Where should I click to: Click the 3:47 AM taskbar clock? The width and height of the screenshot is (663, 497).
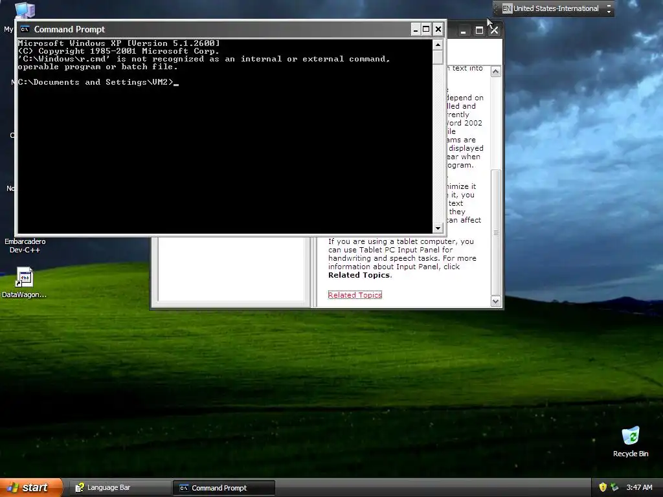(639, 487)
